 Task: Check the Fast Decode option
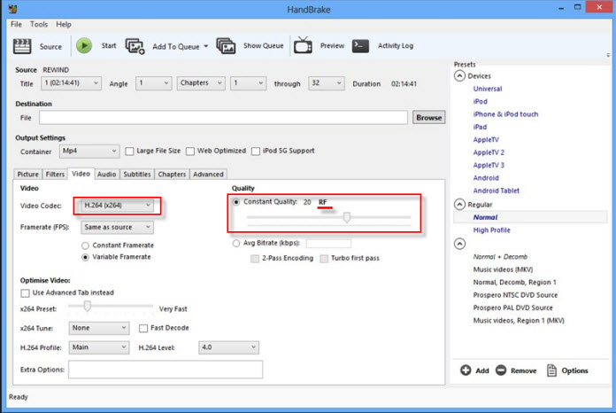tap(143, 328)
